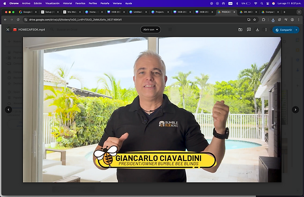Open the Perfiles menu
Screen dimensions: 304x197
point(93,3)
